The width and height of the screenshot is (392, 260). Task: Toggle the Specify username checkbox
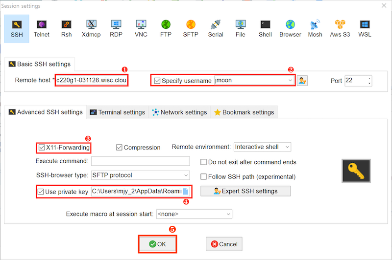coord(157,81)
